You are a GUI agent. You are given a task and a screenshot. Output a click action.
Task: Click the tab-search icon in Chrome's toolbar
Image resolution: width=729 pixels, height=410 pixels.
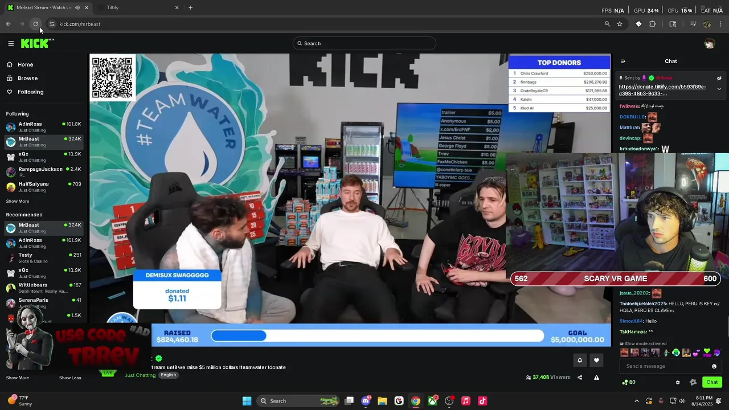pyautogui.click(x=673, y=24)
